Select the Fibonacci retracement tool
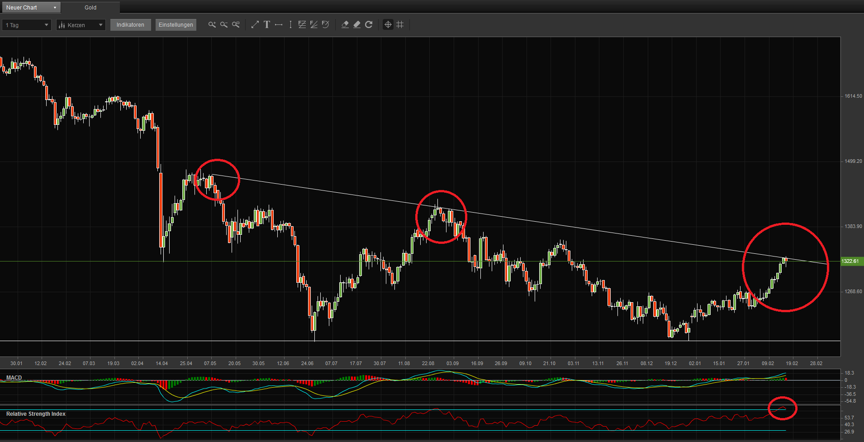This screenshot has height=442, width=864. pos(302,25)
